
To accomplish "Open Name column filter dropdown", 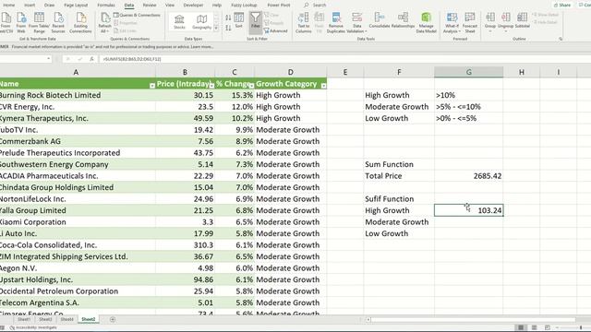I will pos(152,86).
